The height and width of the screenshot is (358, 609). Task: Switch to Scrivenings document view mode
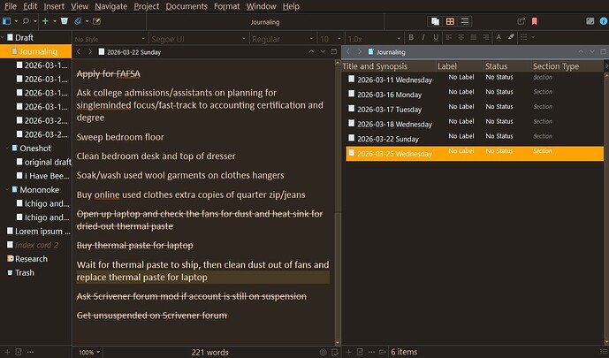coord(435,21)
